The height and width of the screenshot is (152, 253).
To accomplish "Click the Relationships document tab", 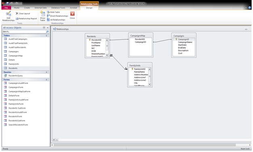I will 61,29.
